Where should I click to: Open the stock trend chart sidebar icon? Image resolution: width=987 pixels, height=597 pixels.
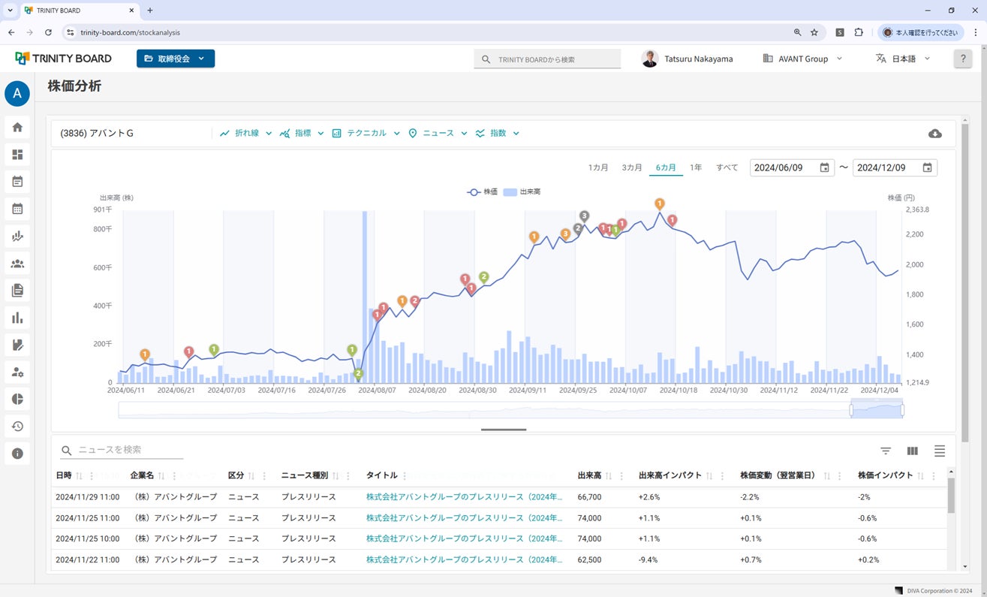click(x=17, y=236)
